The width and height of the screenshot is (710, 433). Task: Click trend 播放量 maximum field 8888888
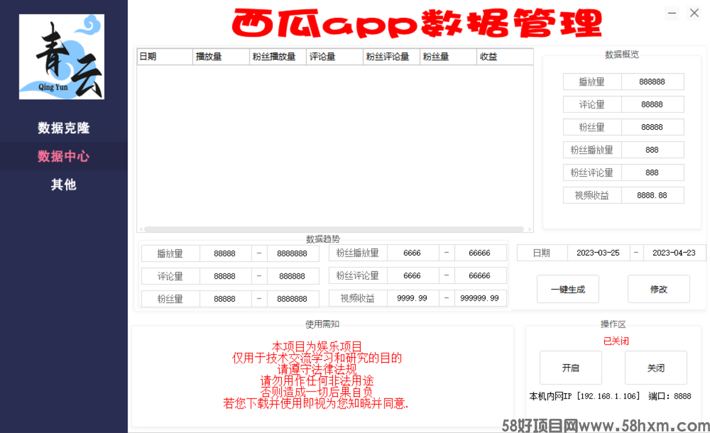[292, 254]
